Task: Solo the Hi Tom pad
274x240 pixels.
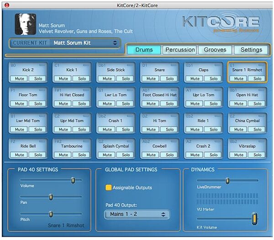Action: 170,129
